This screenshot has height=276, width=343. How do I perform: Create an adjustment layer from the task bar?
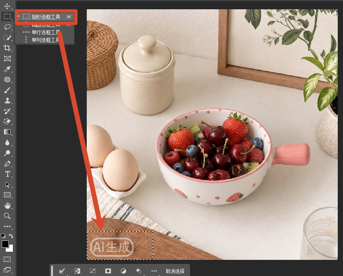123,271
